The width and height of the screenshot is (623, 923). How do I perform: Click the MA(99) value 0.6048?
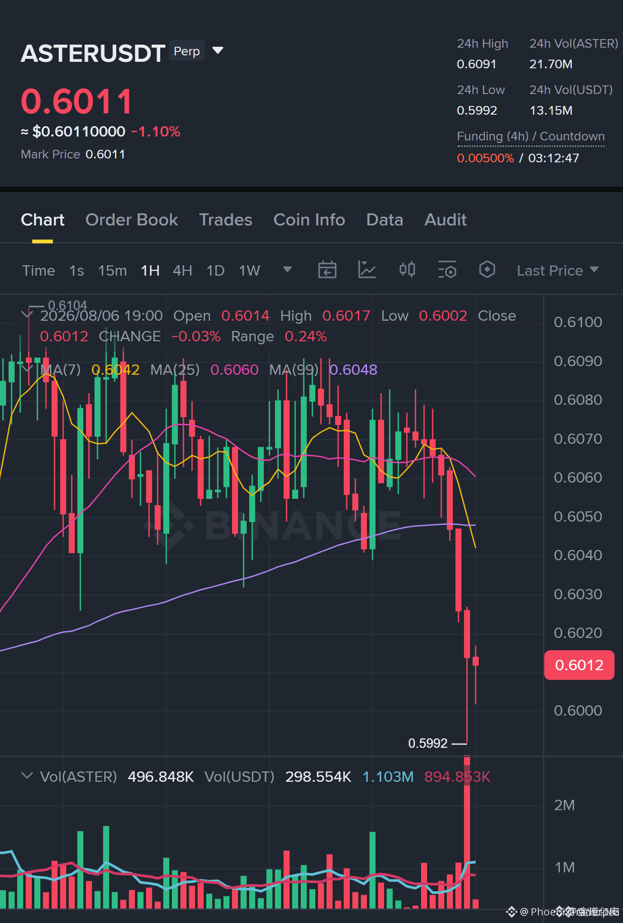pyautogui.click(x=353, y=370)
